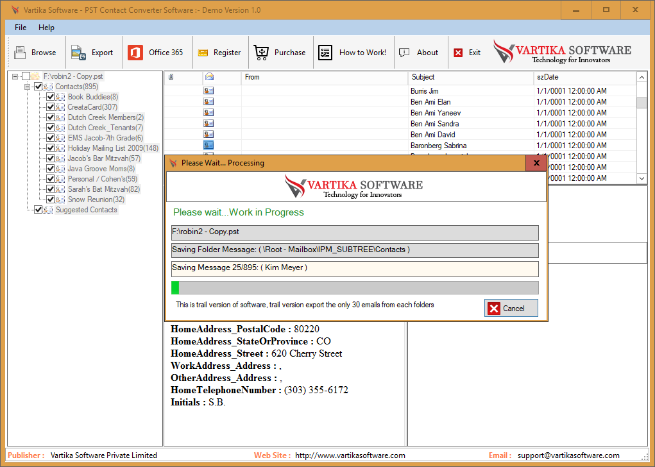
Task: Click the Purchase toolbar button label
Action: (x=290, y=53)
